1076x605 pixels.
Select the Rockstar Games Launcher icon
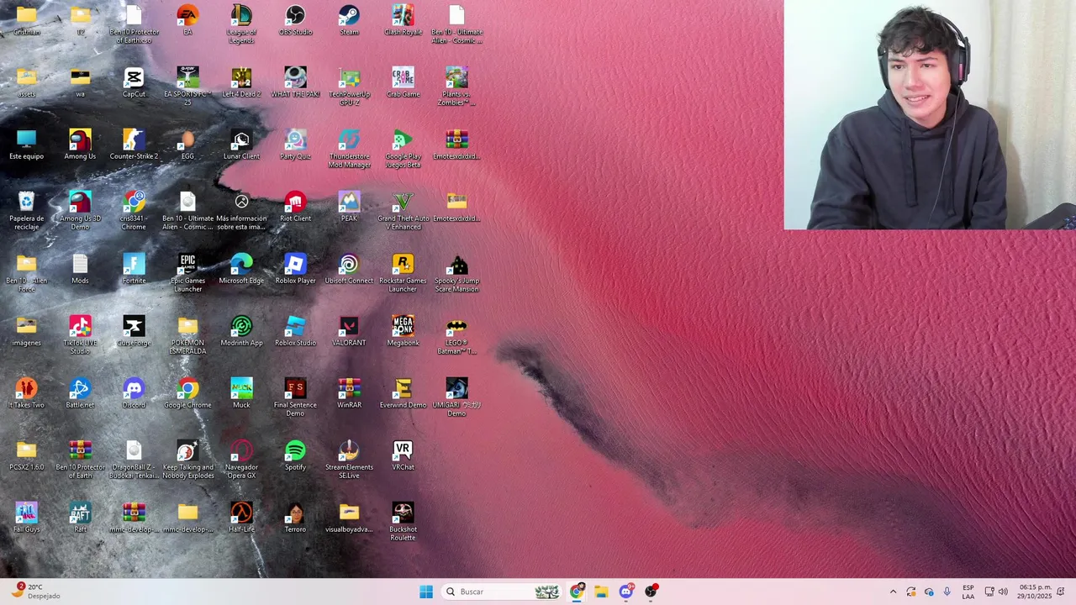[403, 273]
